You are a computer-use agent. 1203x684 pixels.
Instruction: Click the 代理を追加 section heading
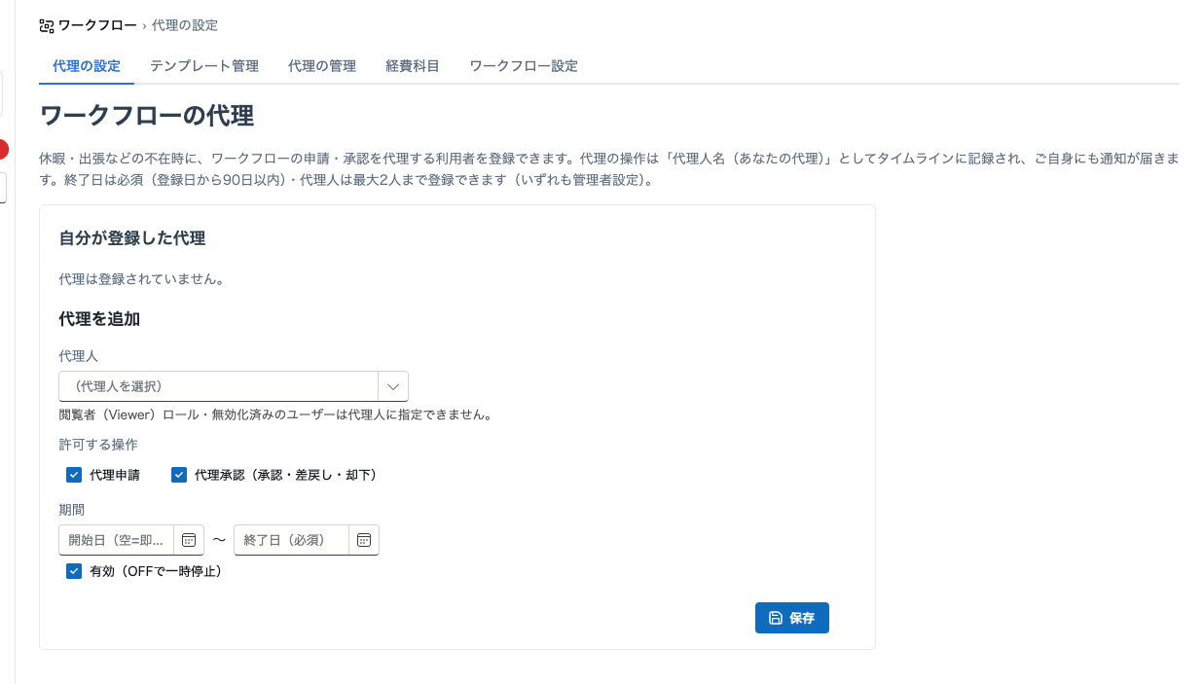(x=99, y=318)
